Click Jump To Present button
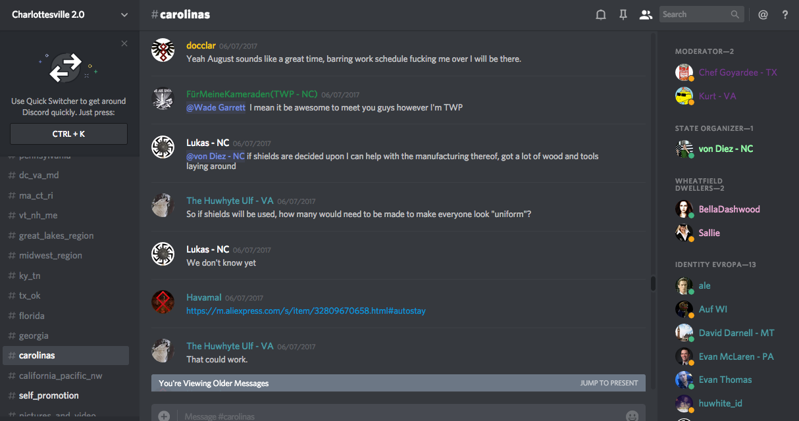This screenshot has width=799, height=421. click(x=609, y=383)
